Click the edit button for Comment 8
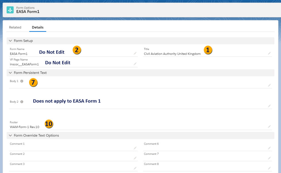This screenshot has height=173, width=281. tap(269, 168)
